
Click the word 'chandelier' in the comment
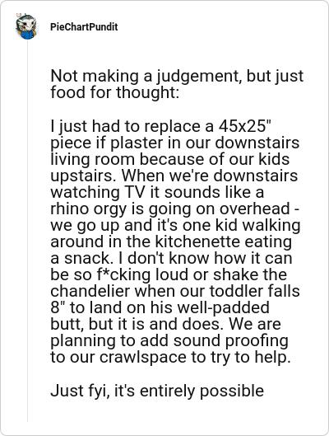click(x=90, y=291)
